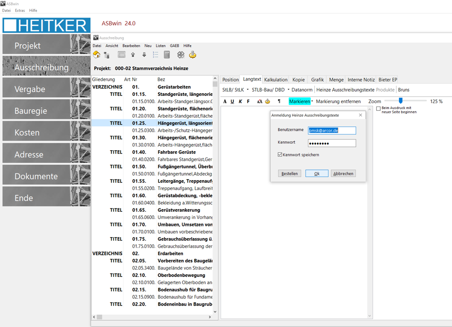This screenshot has height=327, width=452.
Task: Open the GAEB menu
Action: (174, 46)
